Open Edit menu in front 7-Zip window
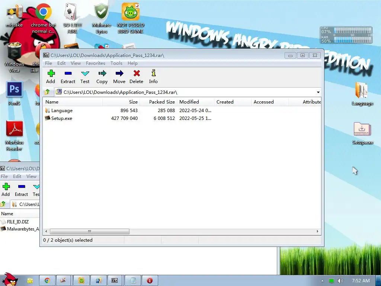This screenshot has width=381, height=286. (61, 63)
